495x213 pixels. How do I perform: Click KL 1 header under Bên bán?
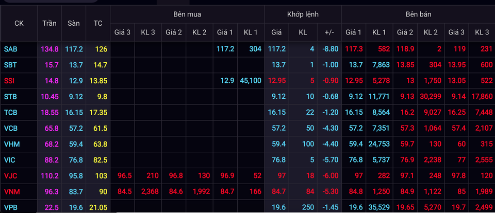[379, 32]
